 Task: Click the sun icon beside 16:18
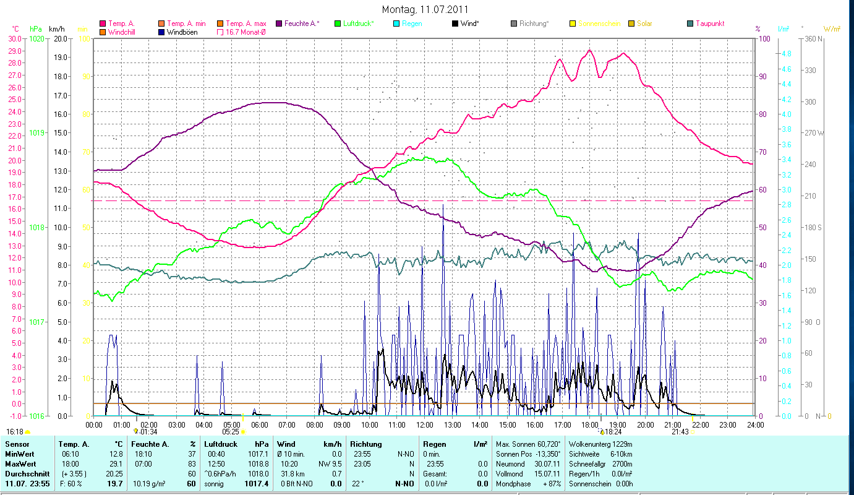click(28, 431)
